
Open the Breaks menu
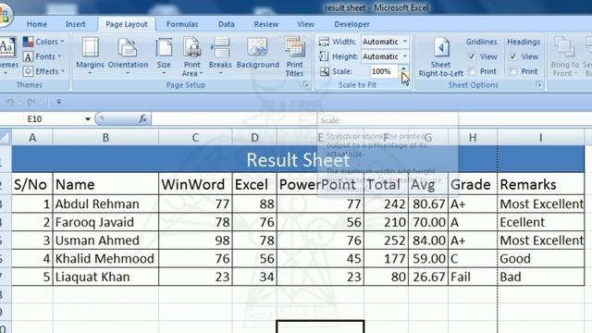coord(220,55)
